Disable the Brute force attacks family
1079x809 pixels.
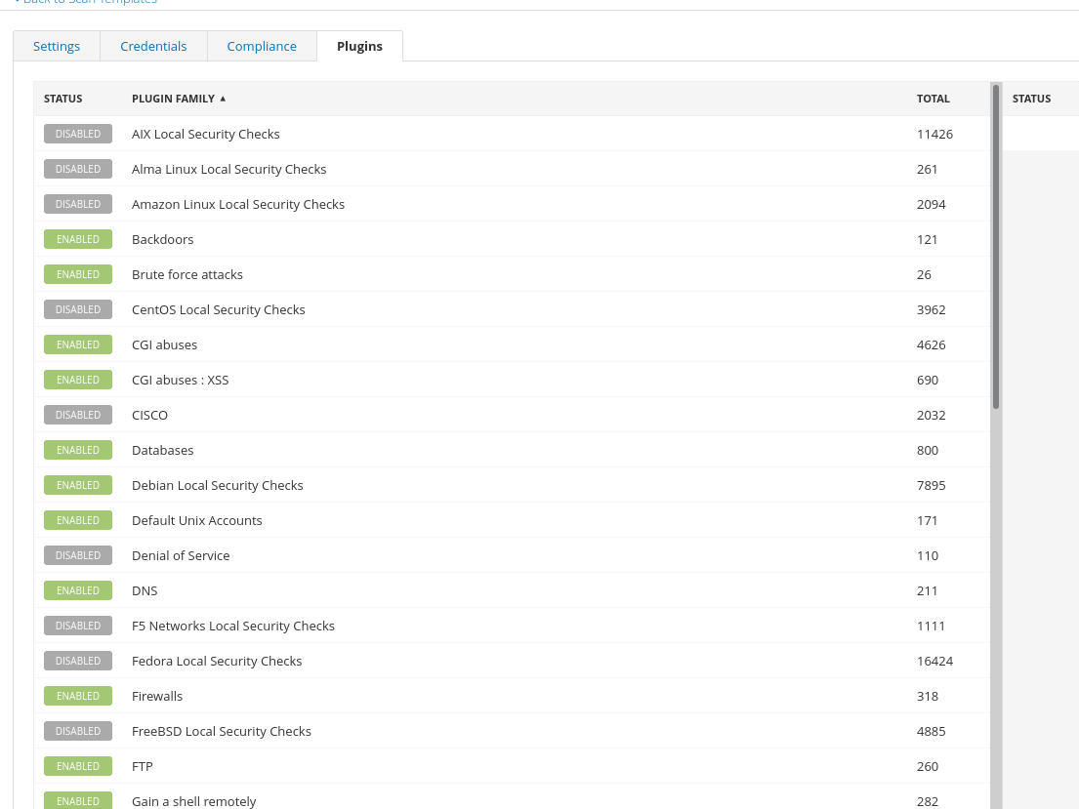click(78, 274)
